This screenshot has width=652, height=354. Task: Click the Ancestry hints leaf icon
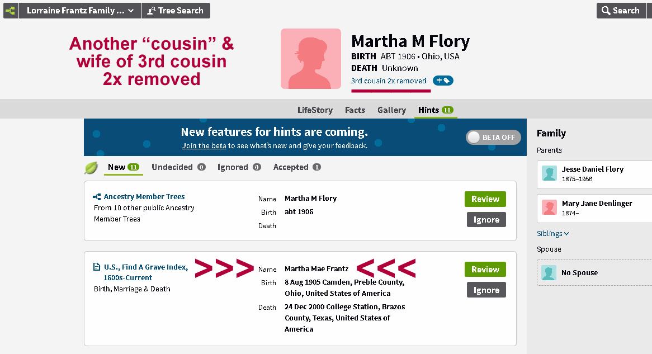(91, 167)
